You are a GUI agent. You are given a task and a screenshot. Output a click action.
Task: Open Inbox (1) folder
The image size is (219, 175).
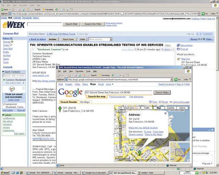8,38
